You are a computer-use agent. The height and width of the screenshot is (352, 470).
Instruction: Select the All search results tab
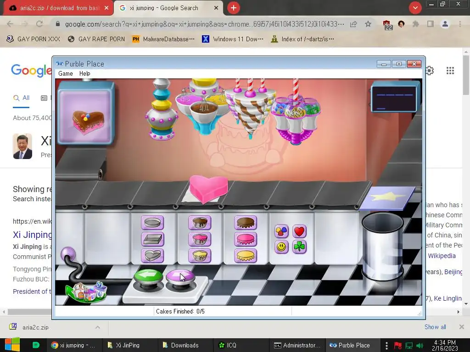21,98
